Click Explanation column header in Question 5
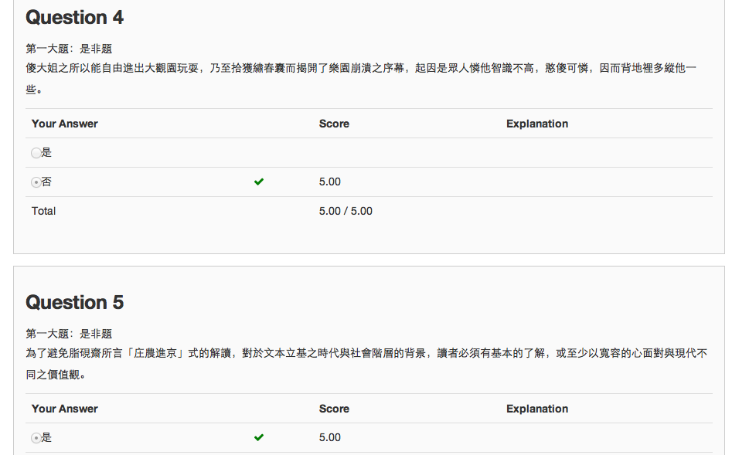Viewport: 732px width, 455px height. (x=537, y=409)
